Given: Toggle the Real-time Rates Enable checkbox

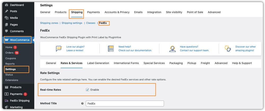Looking at the screenshot, I should pos(87,90).
